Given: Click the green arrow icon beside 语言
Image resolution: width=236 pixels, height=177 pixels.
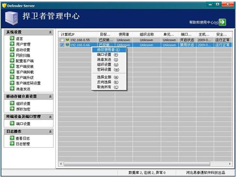Looking at the screenshot, I should (12, 38).
